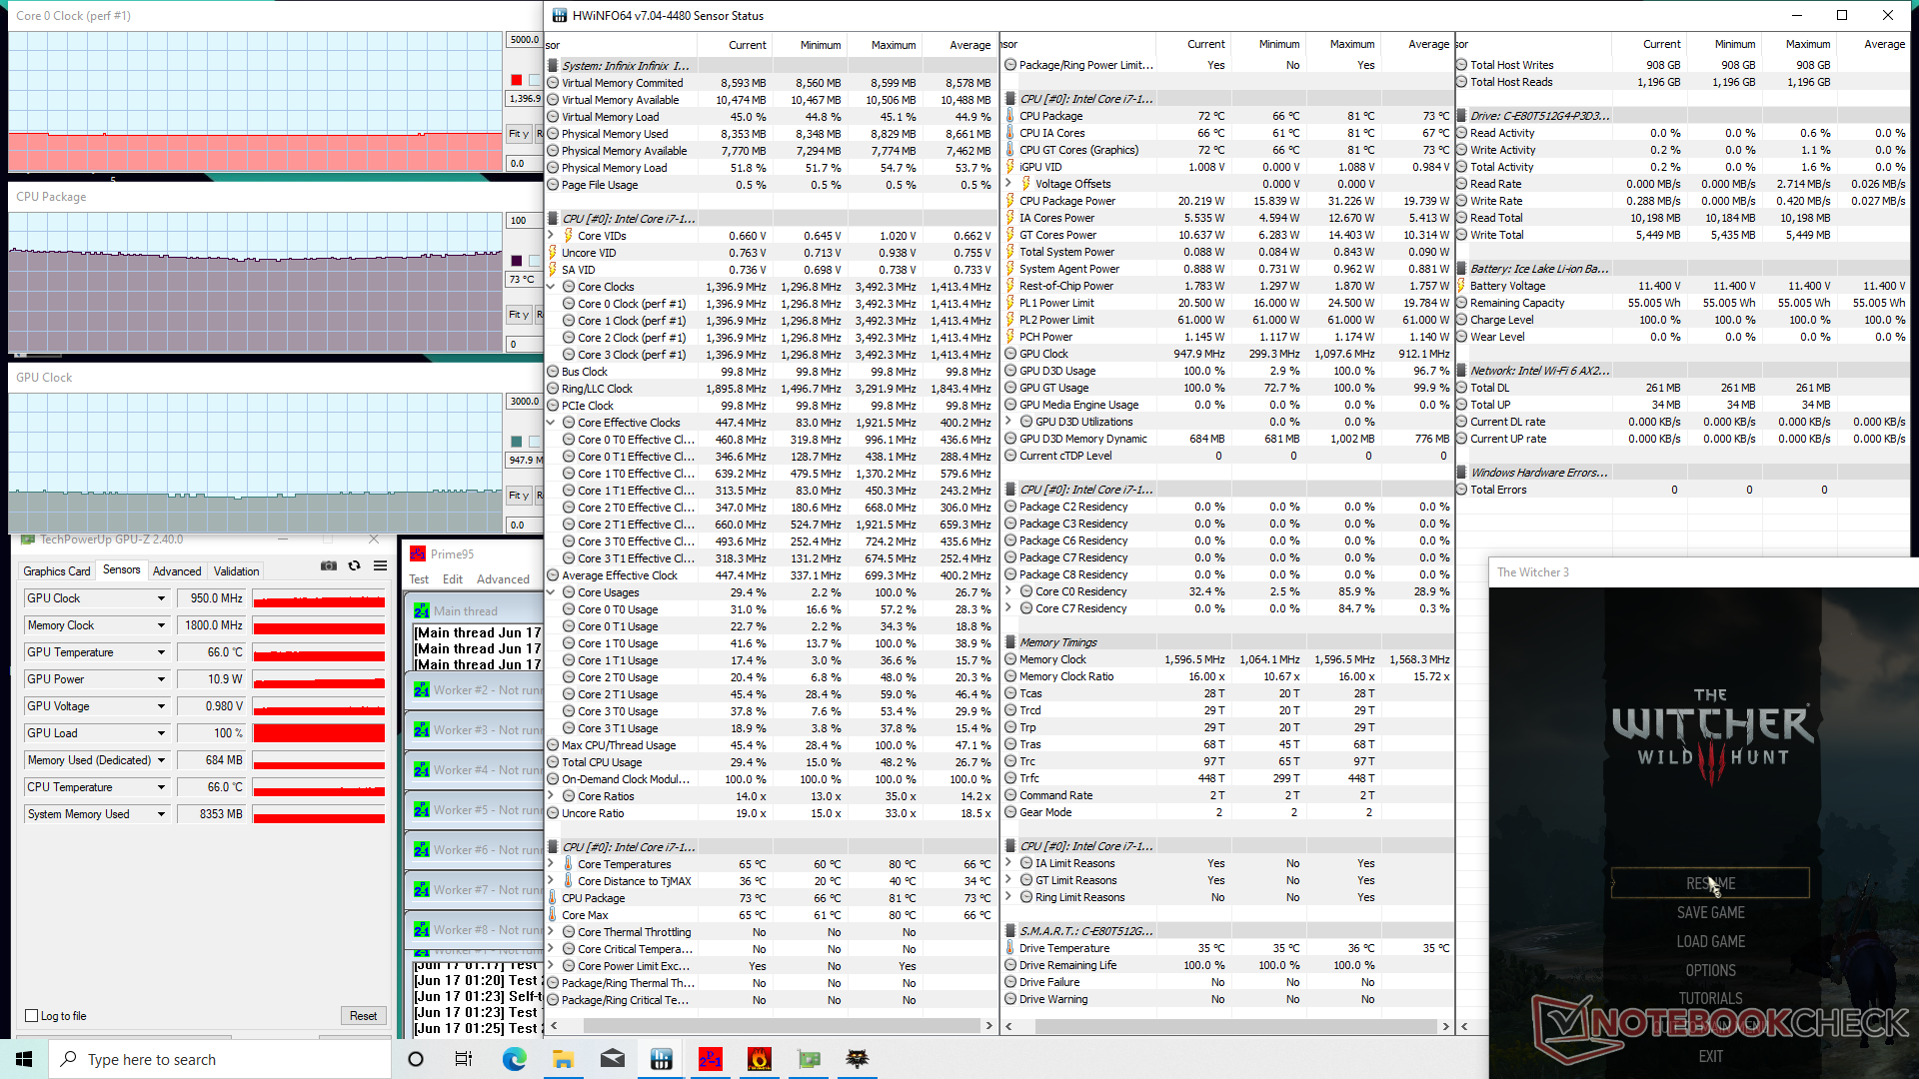Open Cortana from the taskbar
Viewport: 1919px width, 1079px height.
(416, 1059)
